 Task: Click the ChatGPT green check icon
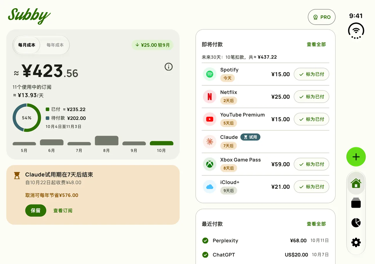(x=205, y=255)
